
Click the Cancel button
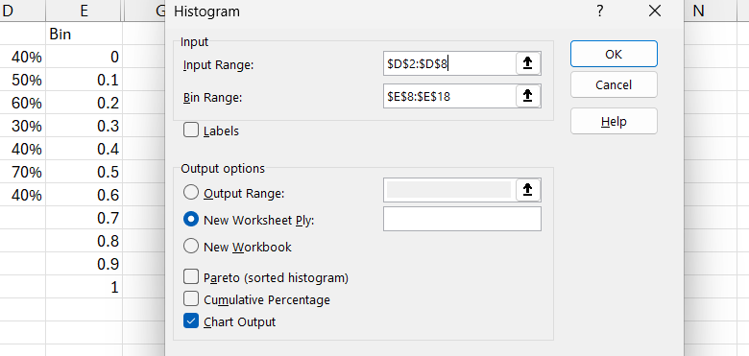pyautogui.click(x=614, y=85)
